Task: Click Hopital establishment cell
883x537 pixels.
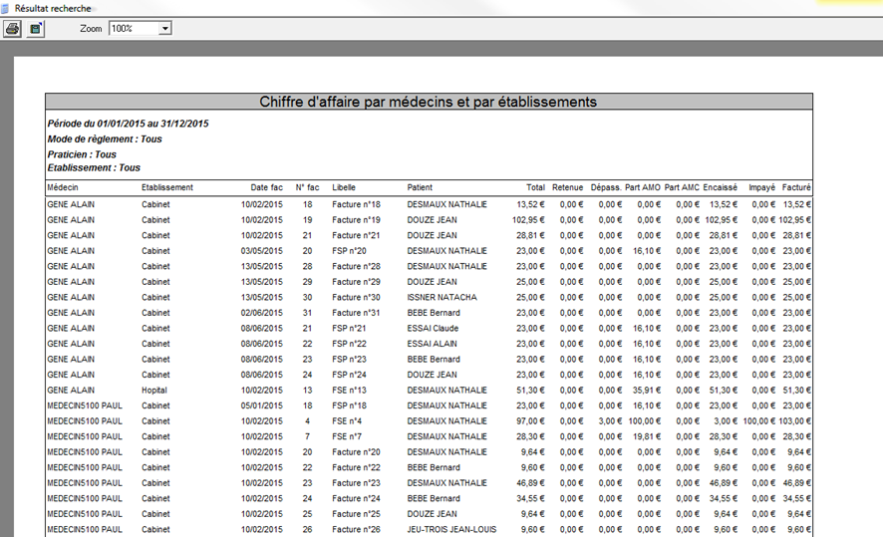Action: pos(154,391)
